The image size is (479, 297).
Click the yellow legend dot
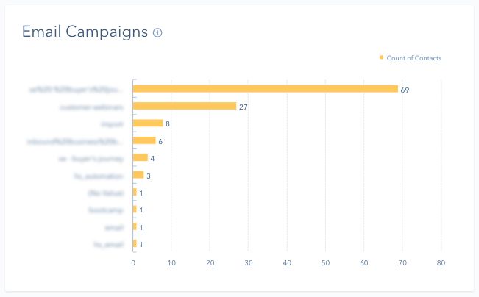381,58
